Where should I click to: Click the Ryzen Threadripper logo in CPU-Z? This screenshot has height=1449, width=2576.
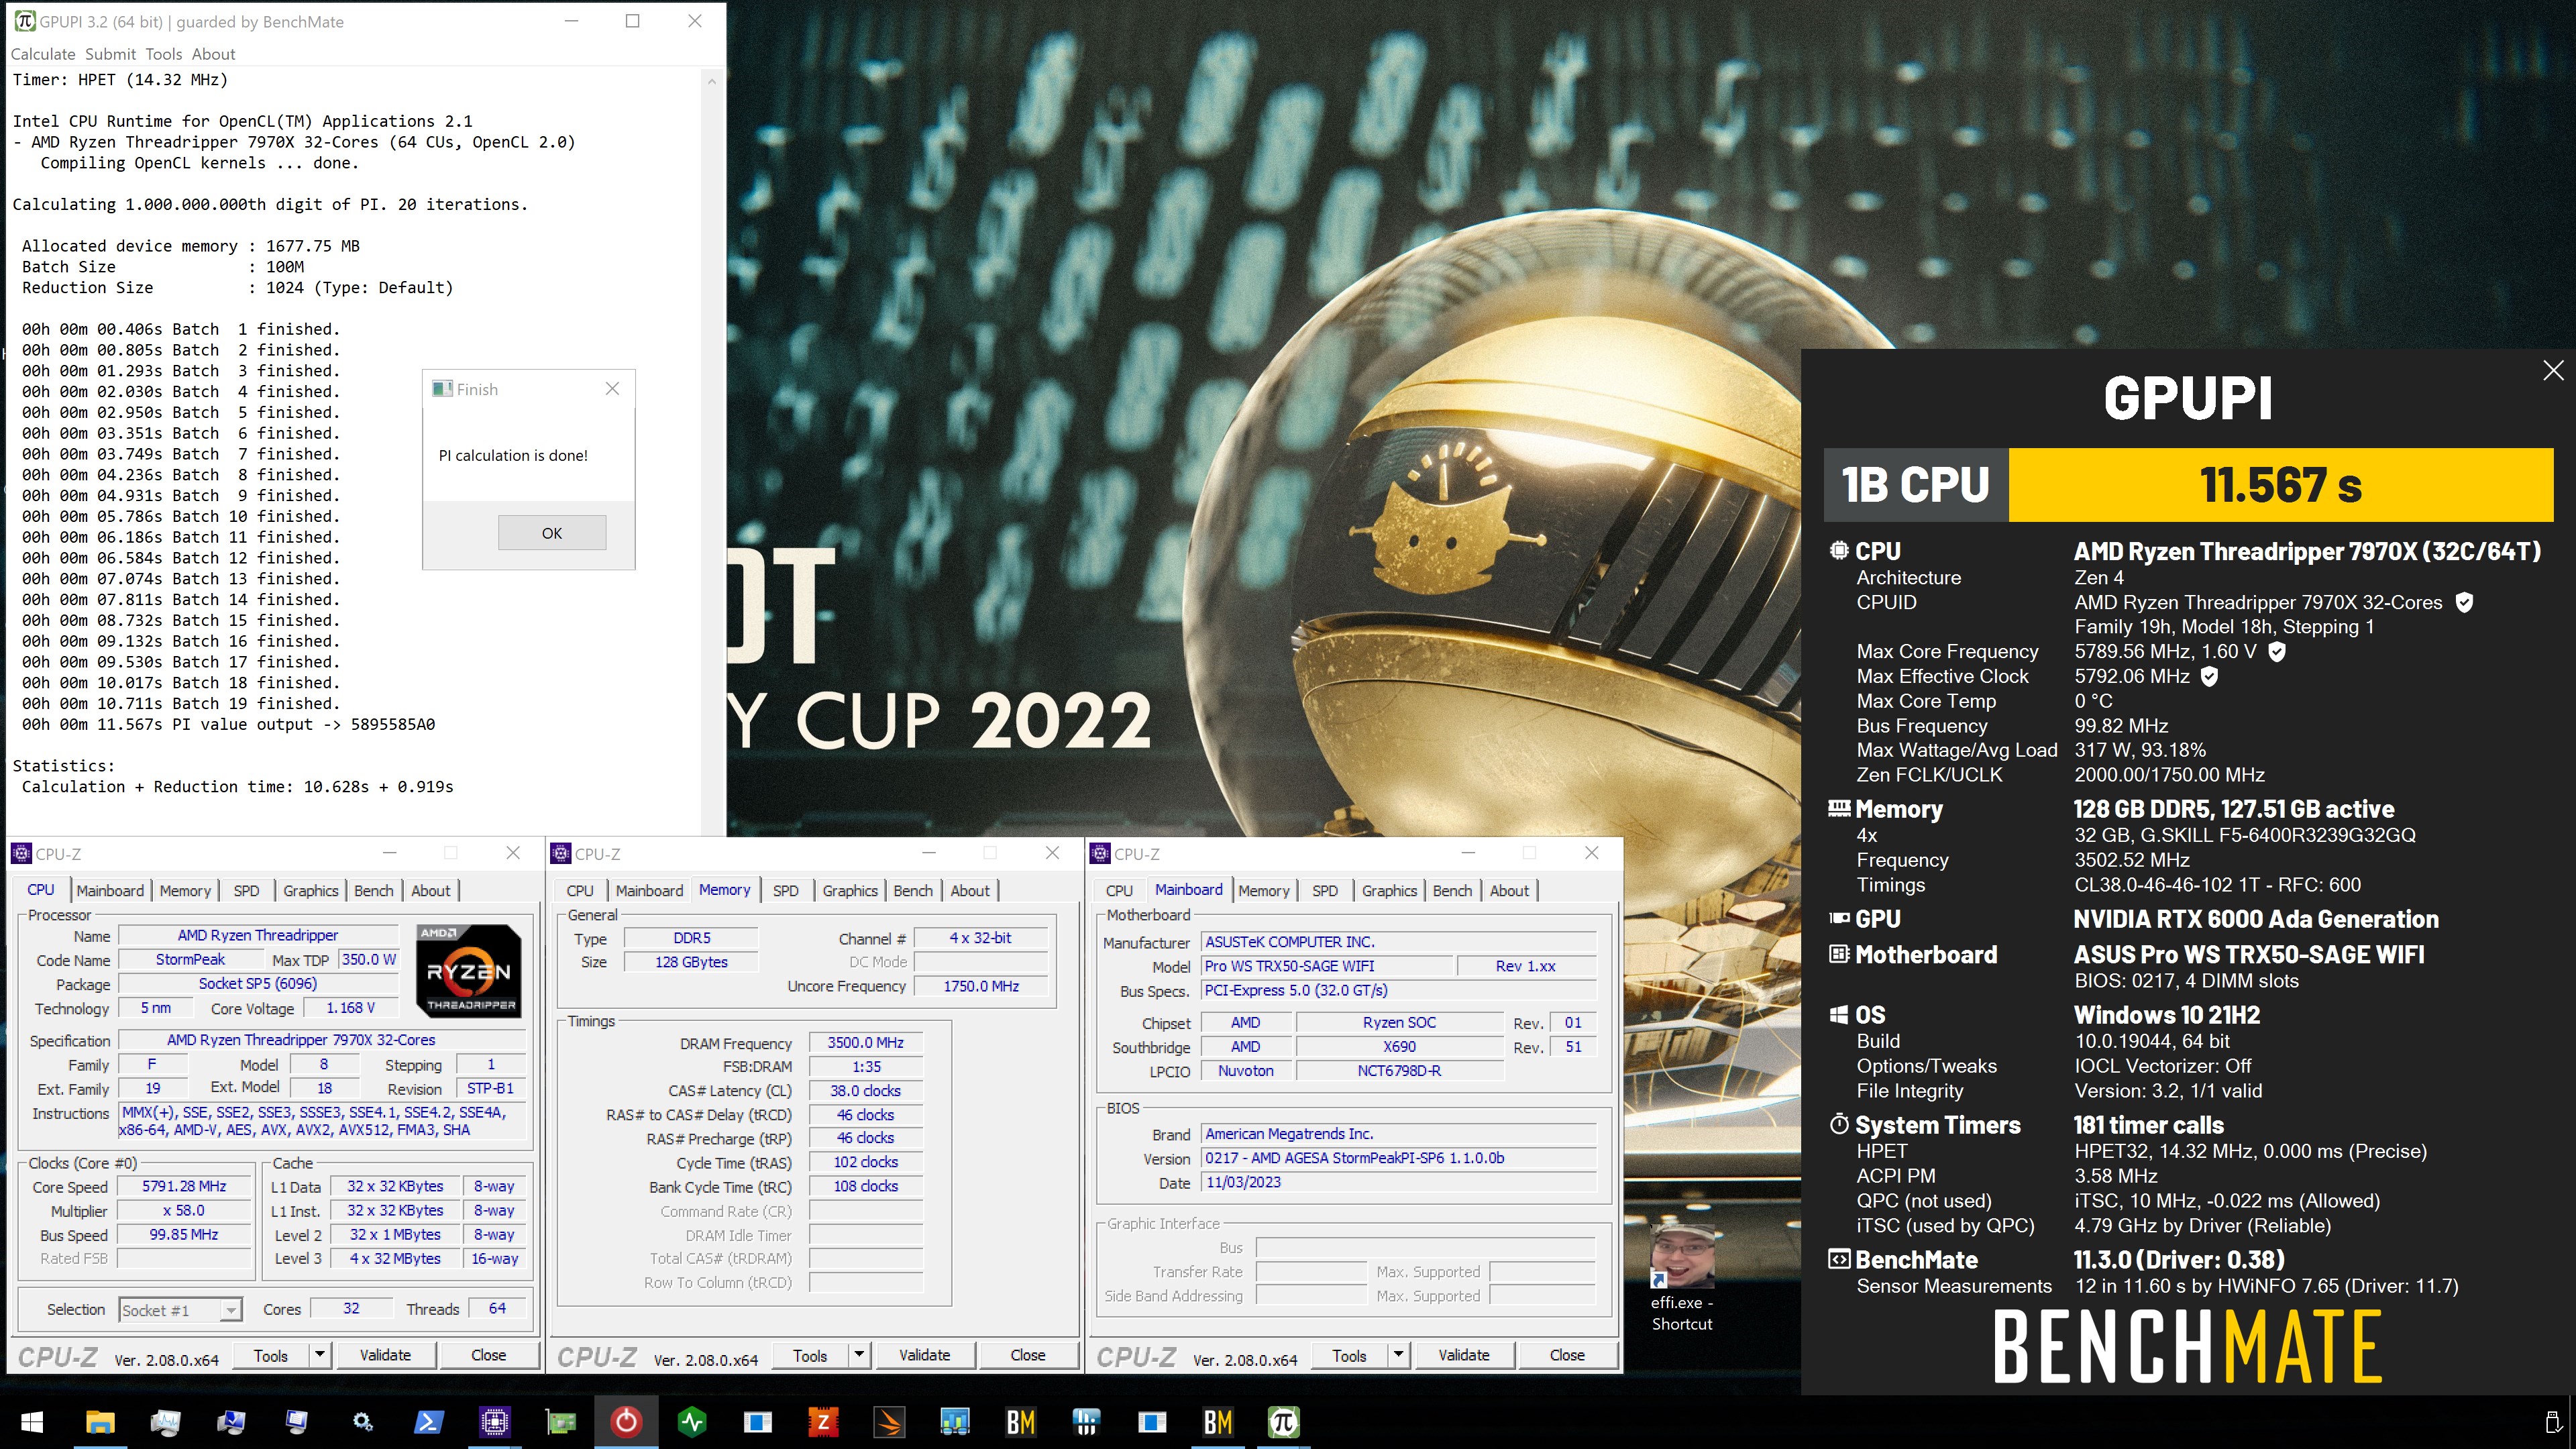coord(469,970)
